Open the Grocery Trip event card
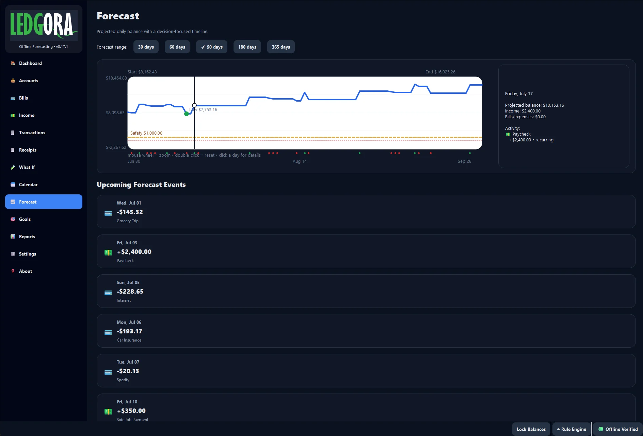Viewport: 643px width, 436px height. (x=366, y=211)
